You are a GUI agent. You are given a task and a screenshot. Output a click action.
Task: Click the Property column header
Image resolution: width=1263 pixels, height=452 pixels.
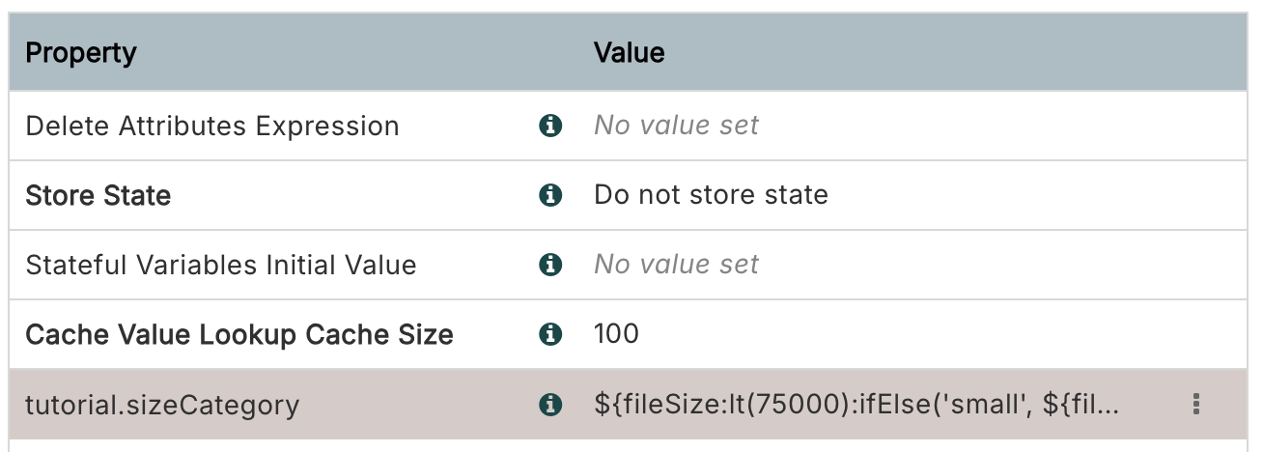pyautogui.click(x=81, y=52)
